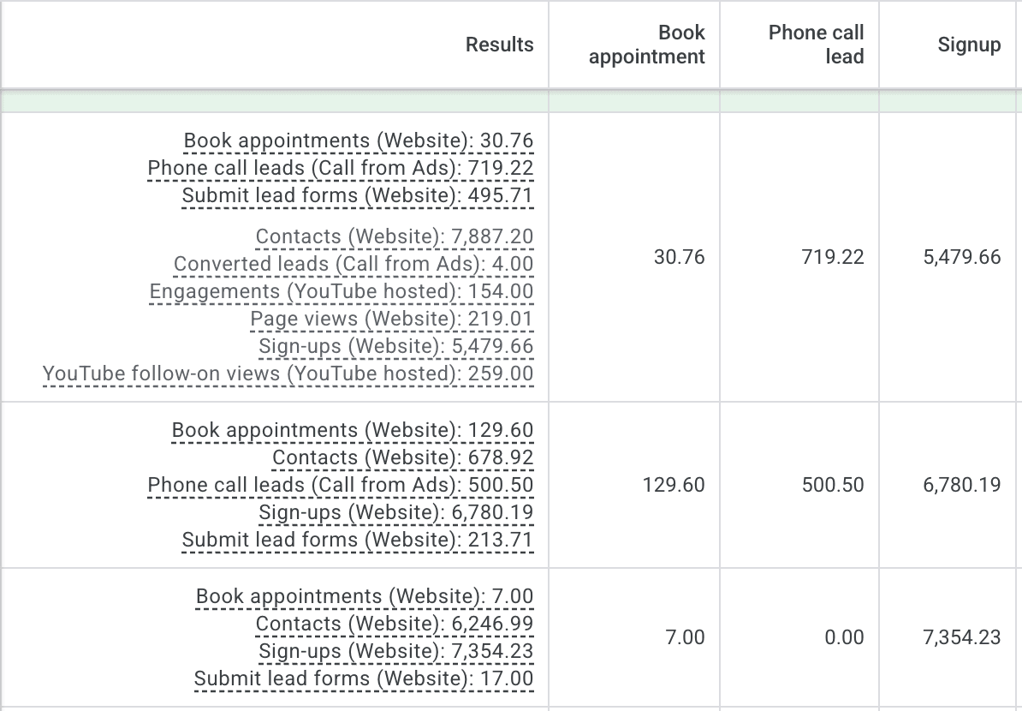This screenshot has width=1022, height=711.
Task: Open Sign-ups (Website): 5,479.66 link
Action: coord(396,346)
